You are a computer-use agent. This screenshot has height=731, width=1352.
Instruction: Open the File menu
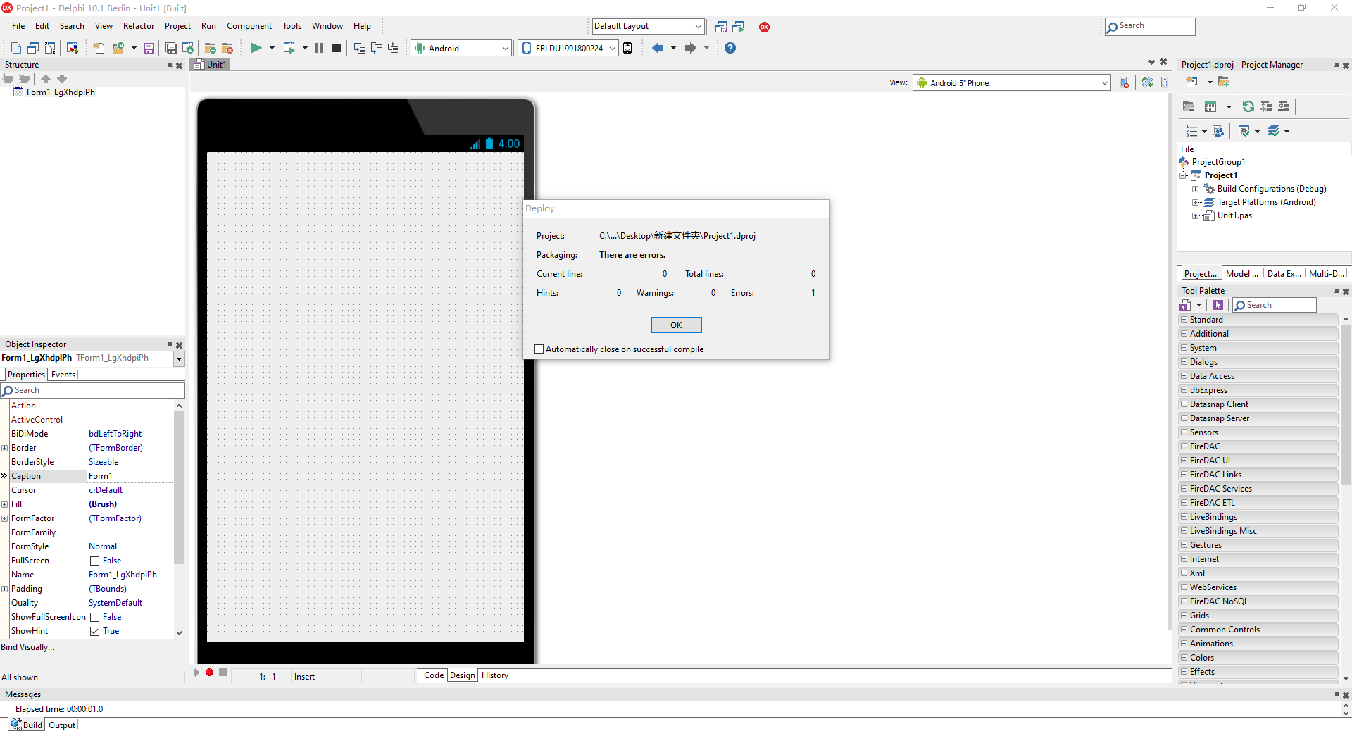point(18,26)
